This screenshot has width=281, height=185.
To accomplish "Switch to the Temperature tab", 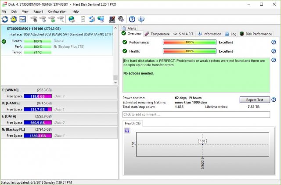I will coord(157,34).
